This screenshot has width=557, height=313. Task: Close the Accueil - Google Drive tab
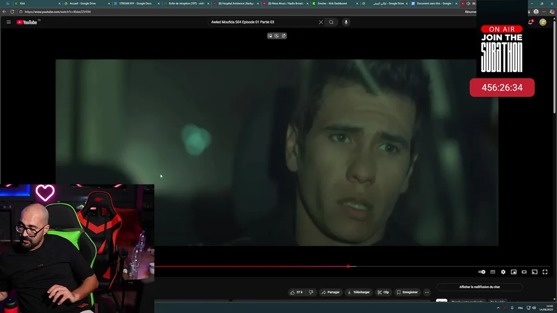(109, 3)
